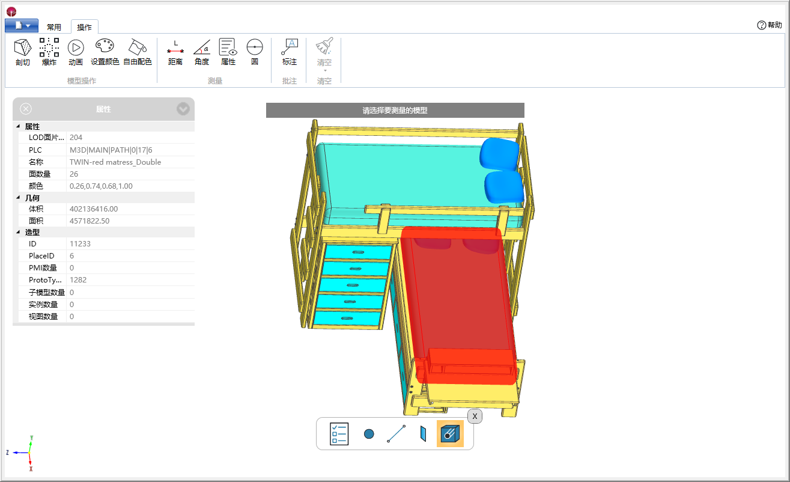Select the 距离 distance measure tool

coord(175,52)
